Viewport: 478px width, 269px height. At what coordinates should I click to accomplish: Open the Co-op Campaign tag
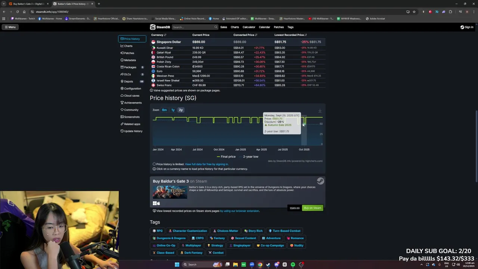tap(270, 245)
